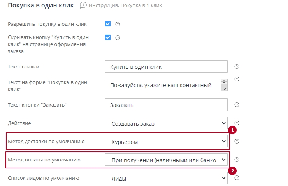Expand the "Действие" dropdown with "Создавать заказ"
Image resolution: width=288 pixels, height=186 pixels.
tap(166, 123)
